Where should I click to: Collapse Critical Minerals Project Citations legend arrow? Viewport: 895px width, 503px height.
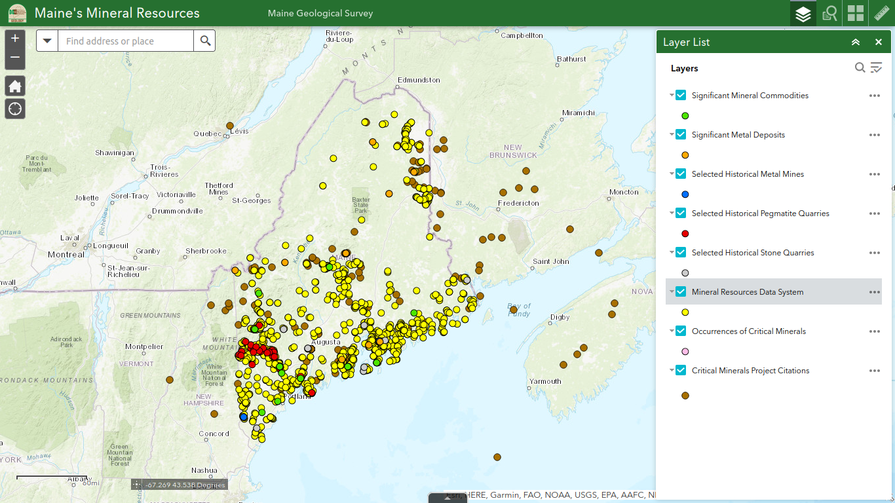(x=672, y=370)
